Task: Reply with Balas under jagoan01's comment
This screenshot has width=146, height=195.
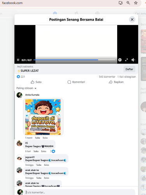Action: click(x=46, y=165)
